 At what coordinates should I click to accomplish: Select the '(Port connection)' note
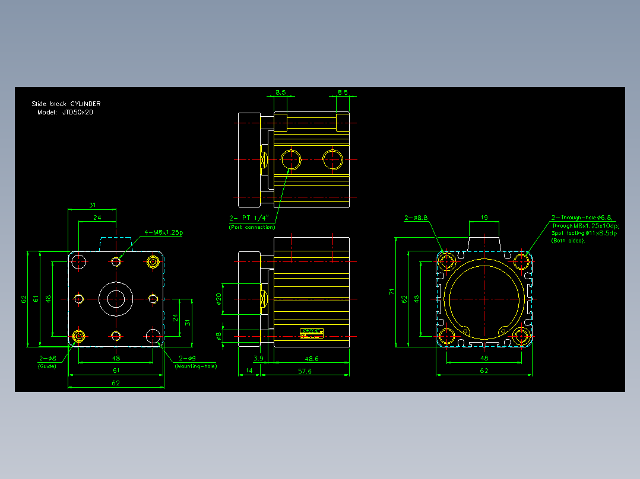pos(252,227)
